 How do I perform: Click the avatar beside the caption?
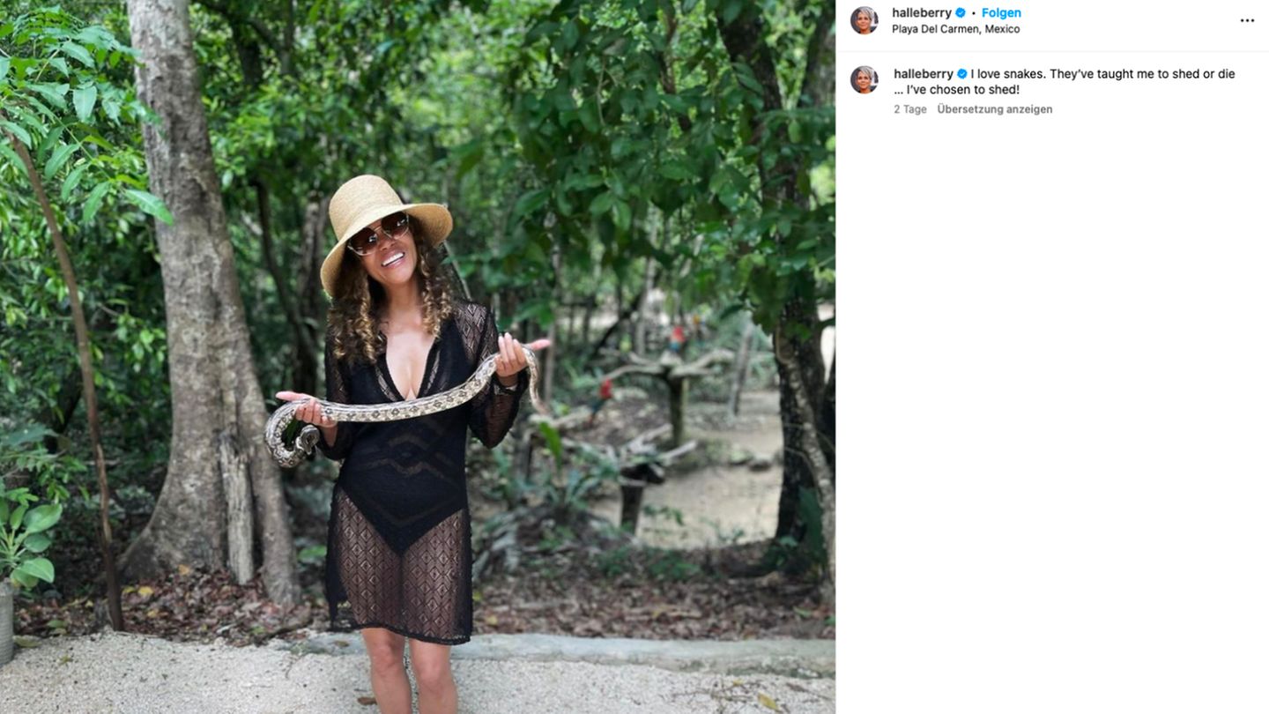coord(864,79)
